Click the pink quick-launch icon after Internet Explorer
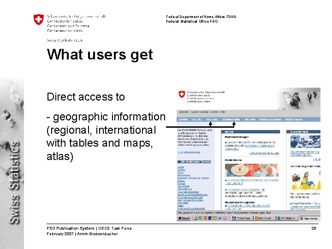This screenshot has height=249, width=332. [x=225, y=218]
